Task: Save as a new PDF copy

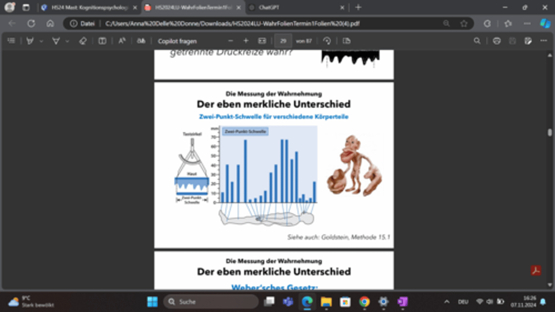Action: 528,41
